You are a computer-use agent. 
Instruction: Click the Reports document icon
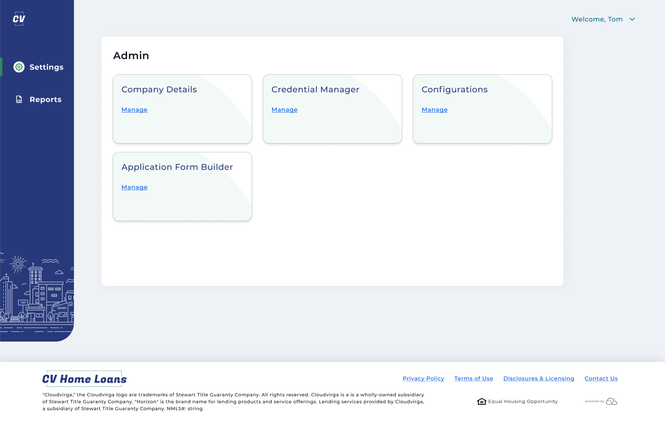[x=19, y=99]
